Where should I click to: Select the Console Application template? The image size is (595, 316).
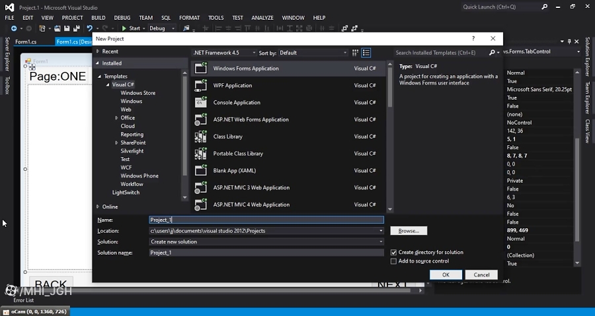(237, 103)
